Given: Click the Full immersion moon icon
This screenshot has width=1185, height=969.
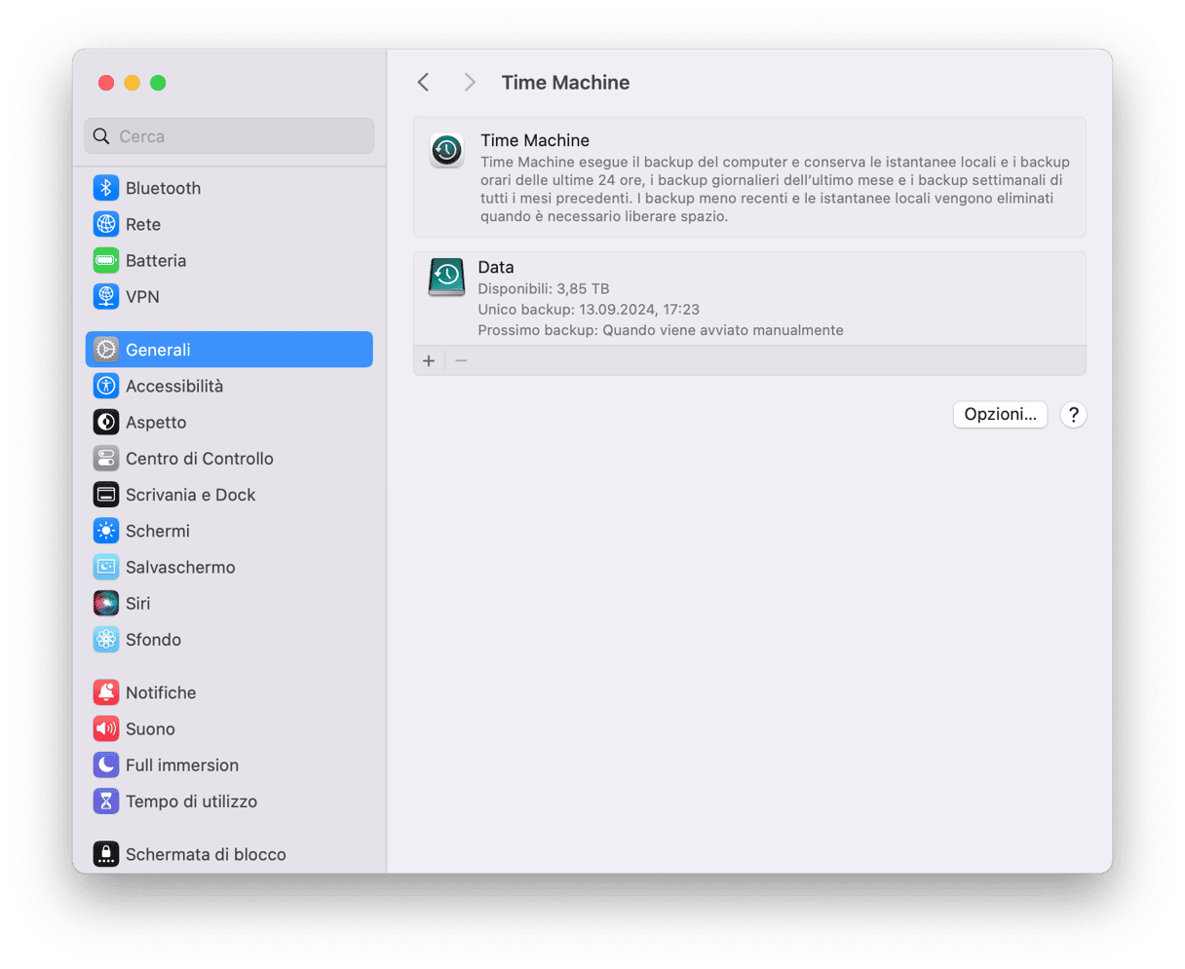Looking at the screenshot, I should 106,764.
